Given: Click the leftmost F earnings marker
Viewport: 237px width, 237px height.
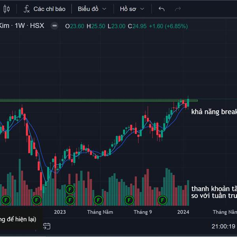Looking at the screenshot, I should (x=6, y=200).
